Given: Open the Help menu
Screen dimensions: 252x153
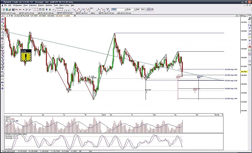Looking at the screenshot, I should 72,5.
